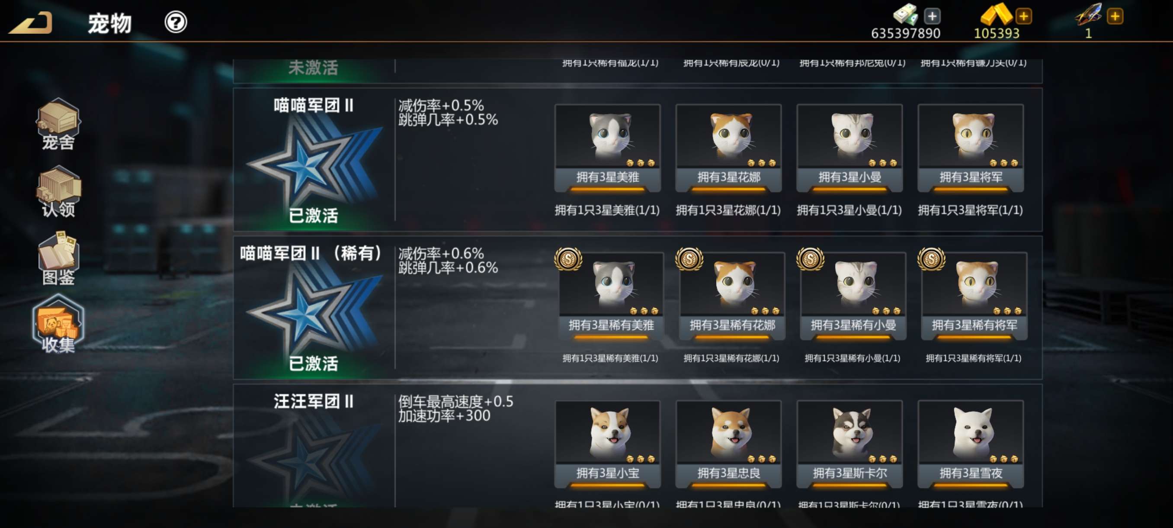
Task: Select the 拥有3星小宝 dog card
Action: point(607,444)
